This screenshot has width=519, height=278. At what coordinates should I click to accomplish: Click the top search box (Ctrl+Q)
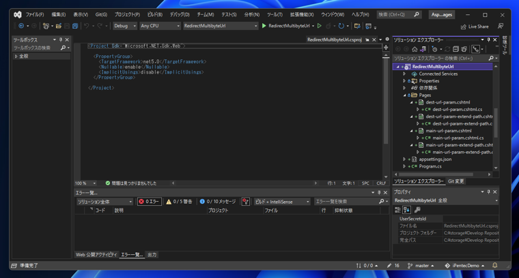399,14
